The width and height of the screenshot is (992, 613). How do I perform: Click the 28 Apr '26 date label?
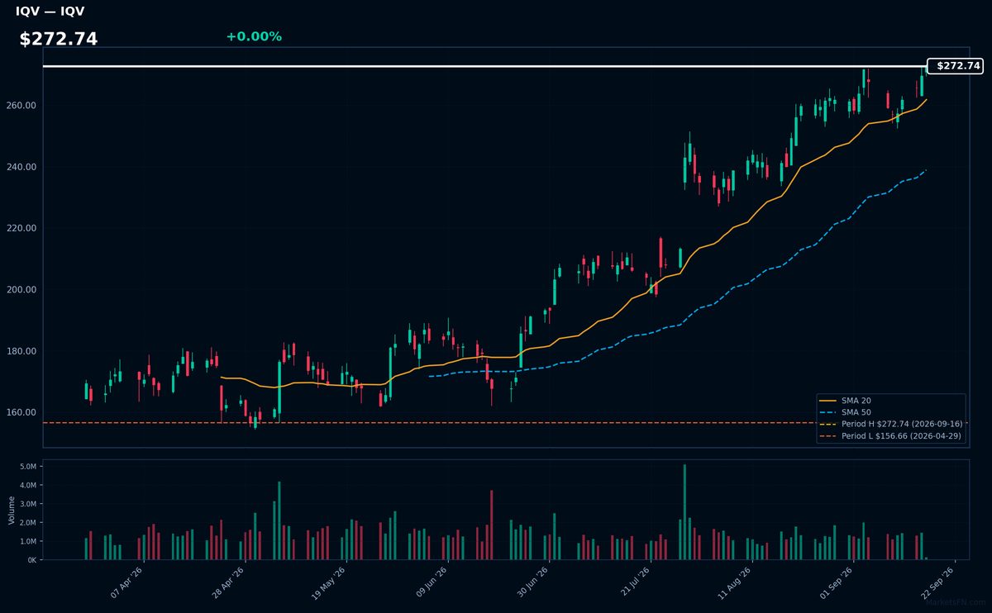click(227, 582)
